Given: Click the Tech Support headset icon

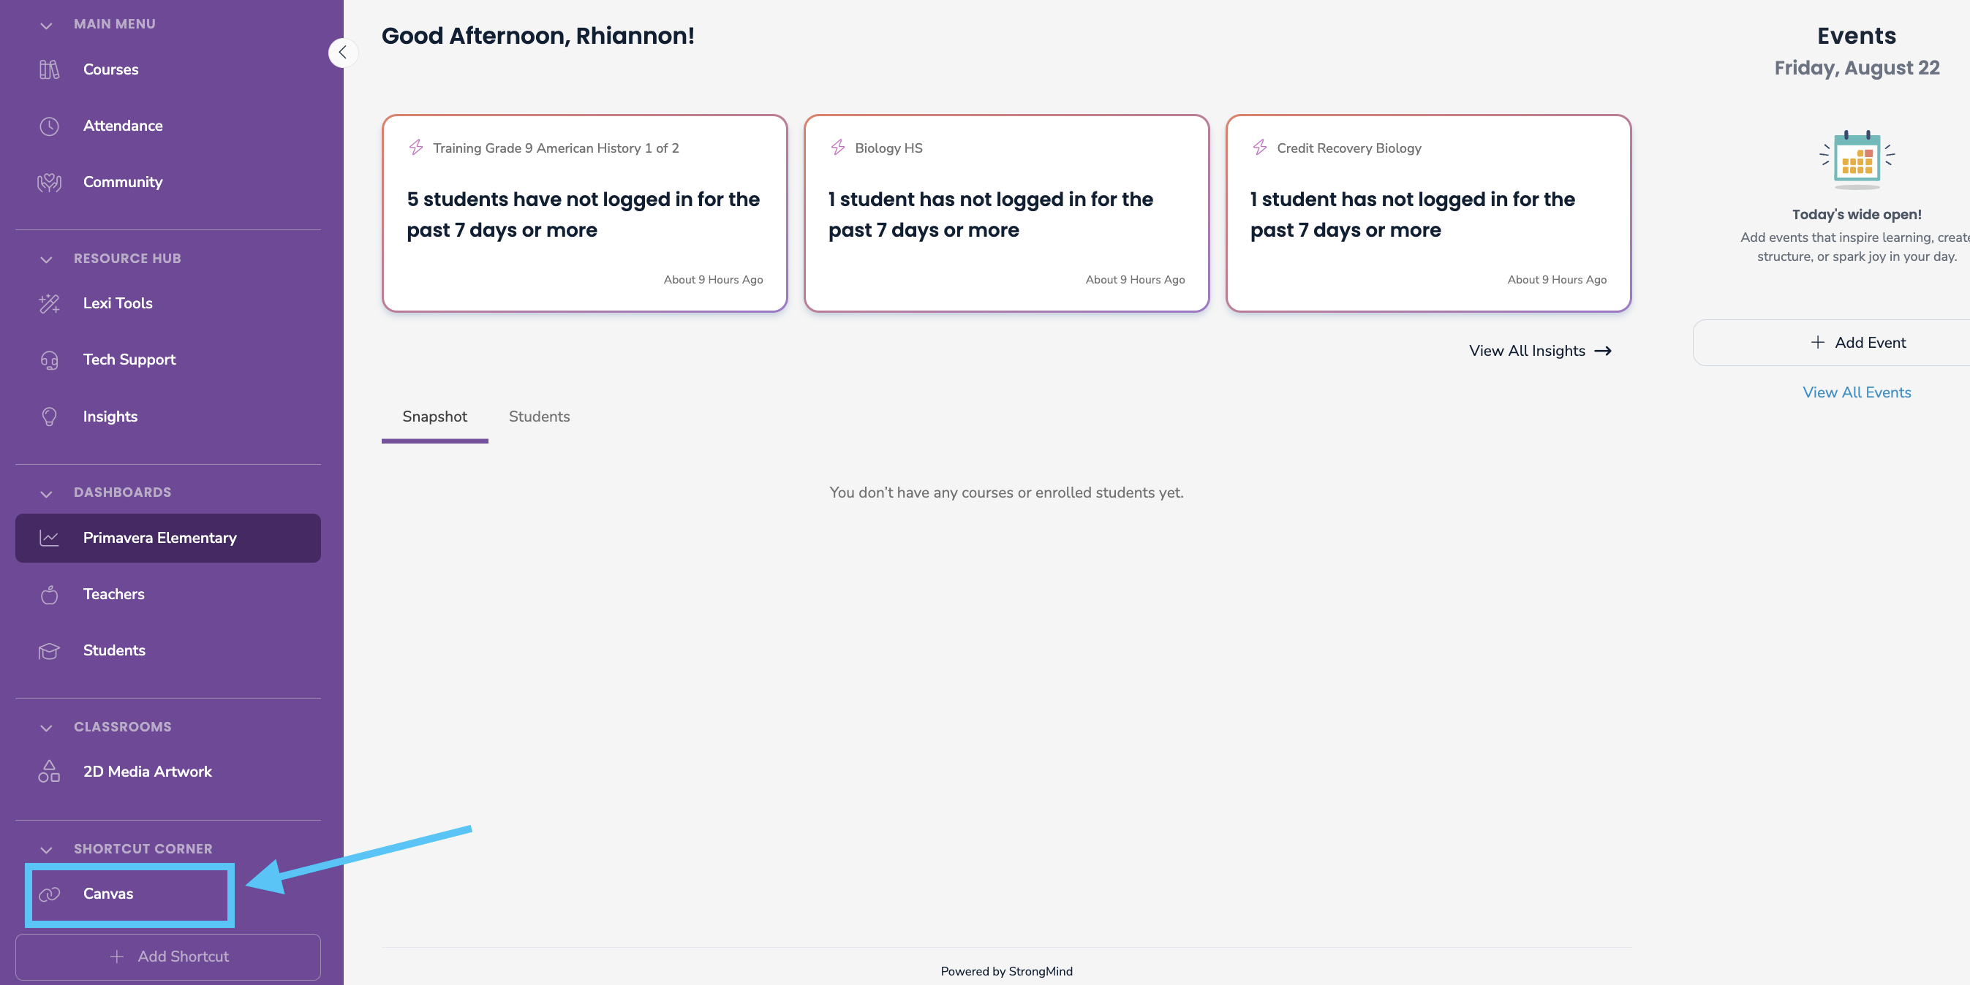Looking at the screenshot, I should [49, 360].
